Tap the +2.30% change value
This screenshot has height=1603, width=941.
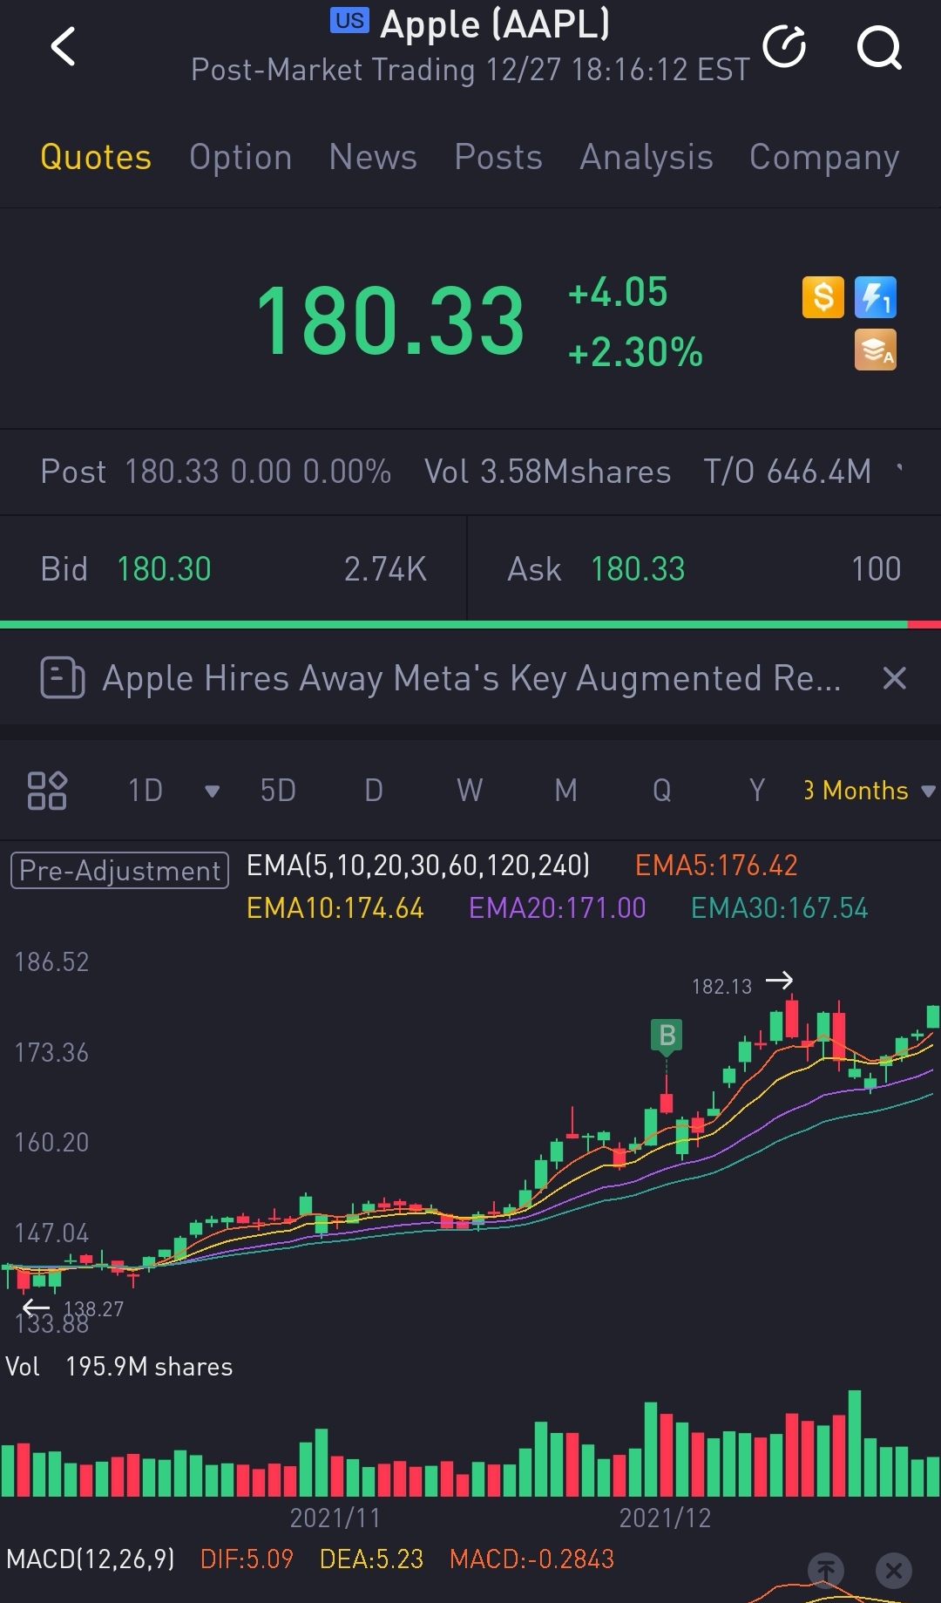pos(635,352)
